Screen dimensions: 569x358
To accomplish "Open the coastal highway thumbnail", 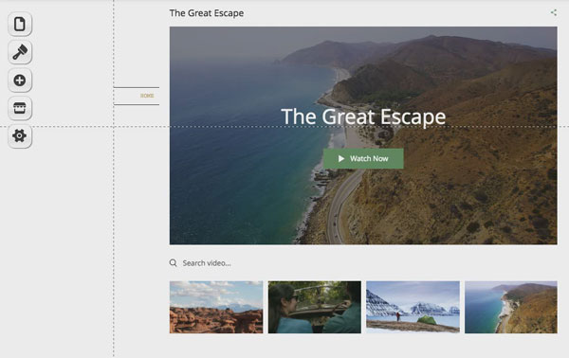I will 511,307.
